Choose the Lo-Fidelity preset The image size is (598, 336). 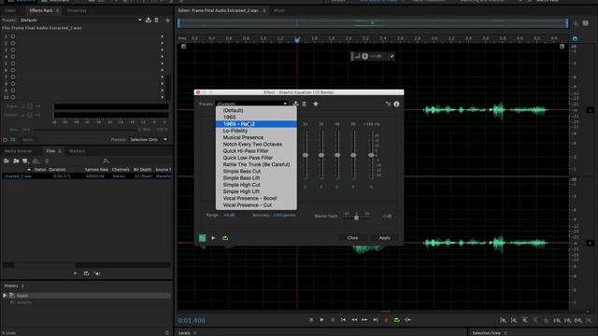(235, 131)
